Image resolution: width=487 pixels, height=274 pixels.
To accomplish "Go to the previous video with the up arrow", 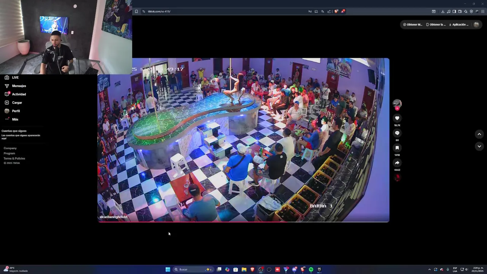I will (479, 134).
